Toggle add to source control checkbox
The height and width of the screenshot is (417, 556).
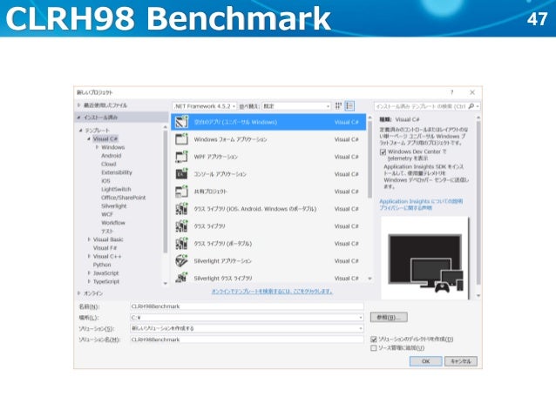[374, 348]
